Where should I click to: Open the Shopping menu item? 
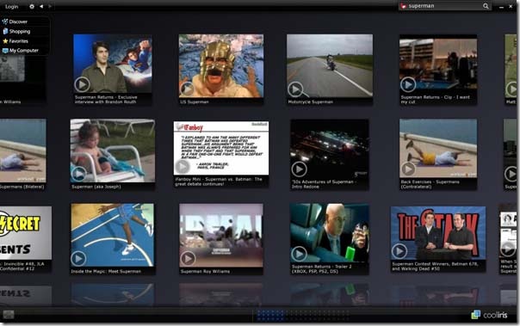click(16, 32)
